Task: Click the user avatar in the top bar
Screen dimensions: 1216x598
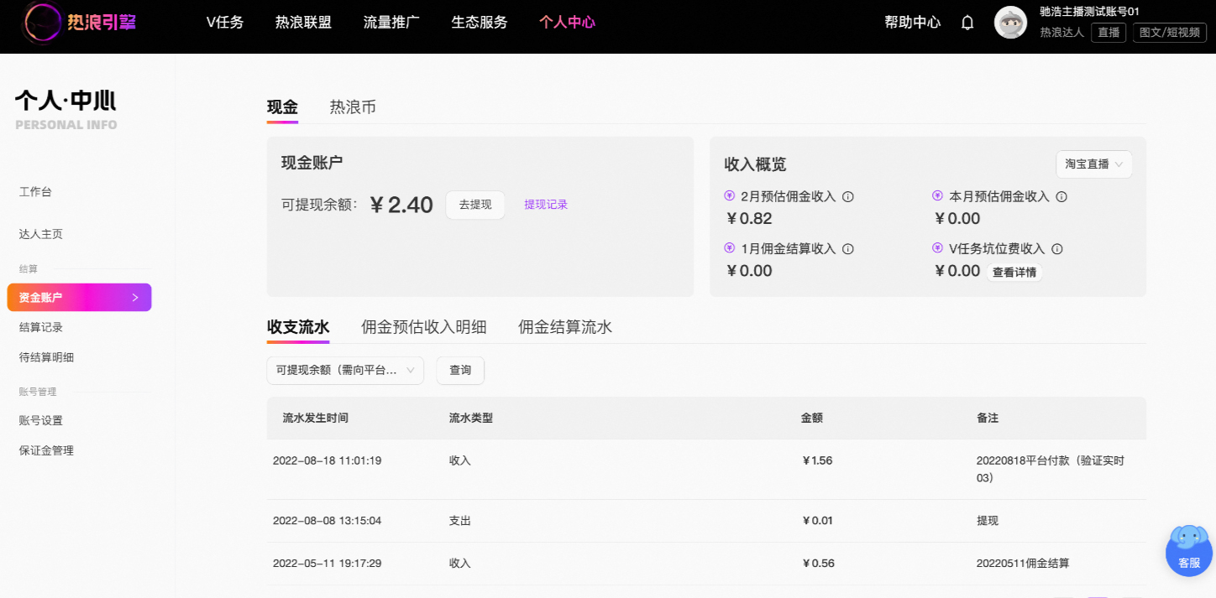Action: pyautogui.click(x=1010, y=23)
